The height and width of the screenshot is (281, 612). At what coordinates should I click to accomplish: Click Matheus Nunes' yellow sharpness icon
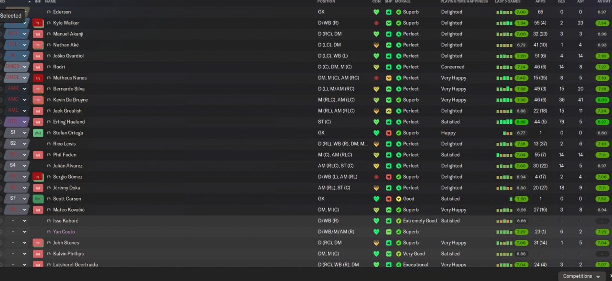(389, 78)
